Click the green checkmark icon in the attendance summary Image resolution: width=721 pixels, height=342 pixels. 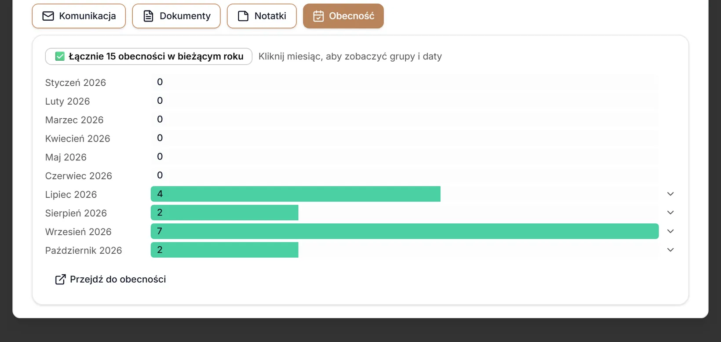[x=60, y=56]
